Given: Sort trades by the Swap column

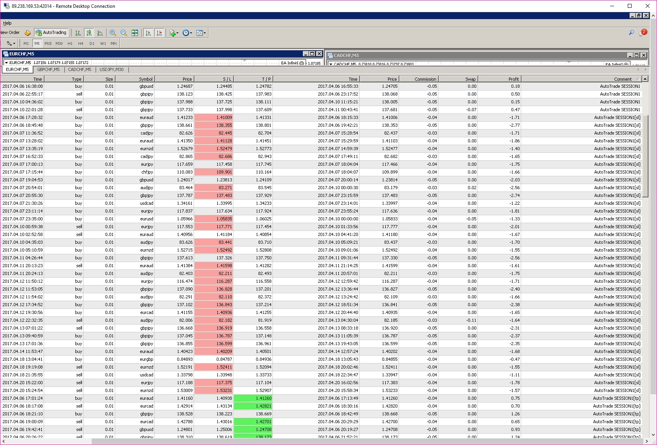Looking at the screenshot, I should pos(458,79).
